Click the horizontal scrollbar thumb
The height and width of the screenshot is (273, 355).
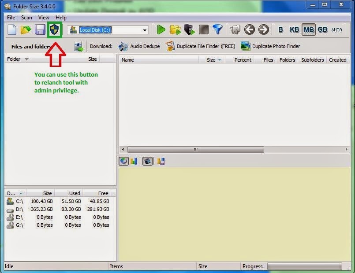coord(196,149)
